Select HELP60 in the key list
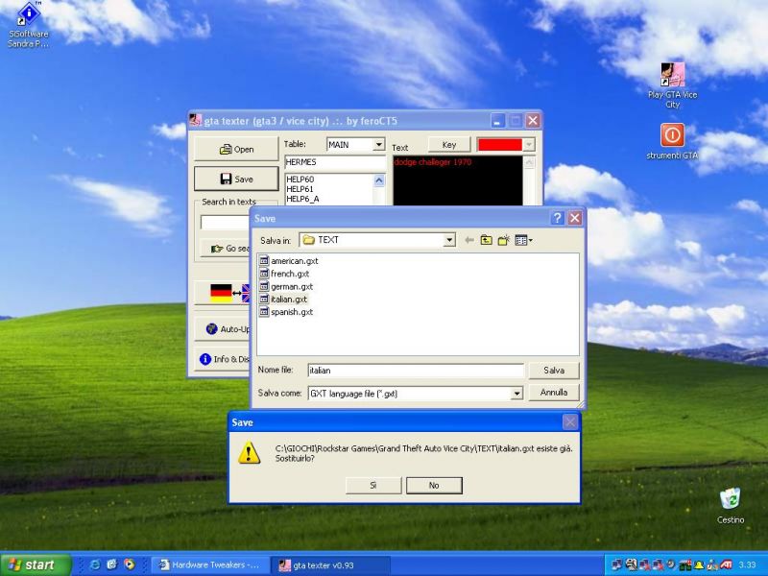The width and height of the screenshot is (768, 576). [300, 180]
